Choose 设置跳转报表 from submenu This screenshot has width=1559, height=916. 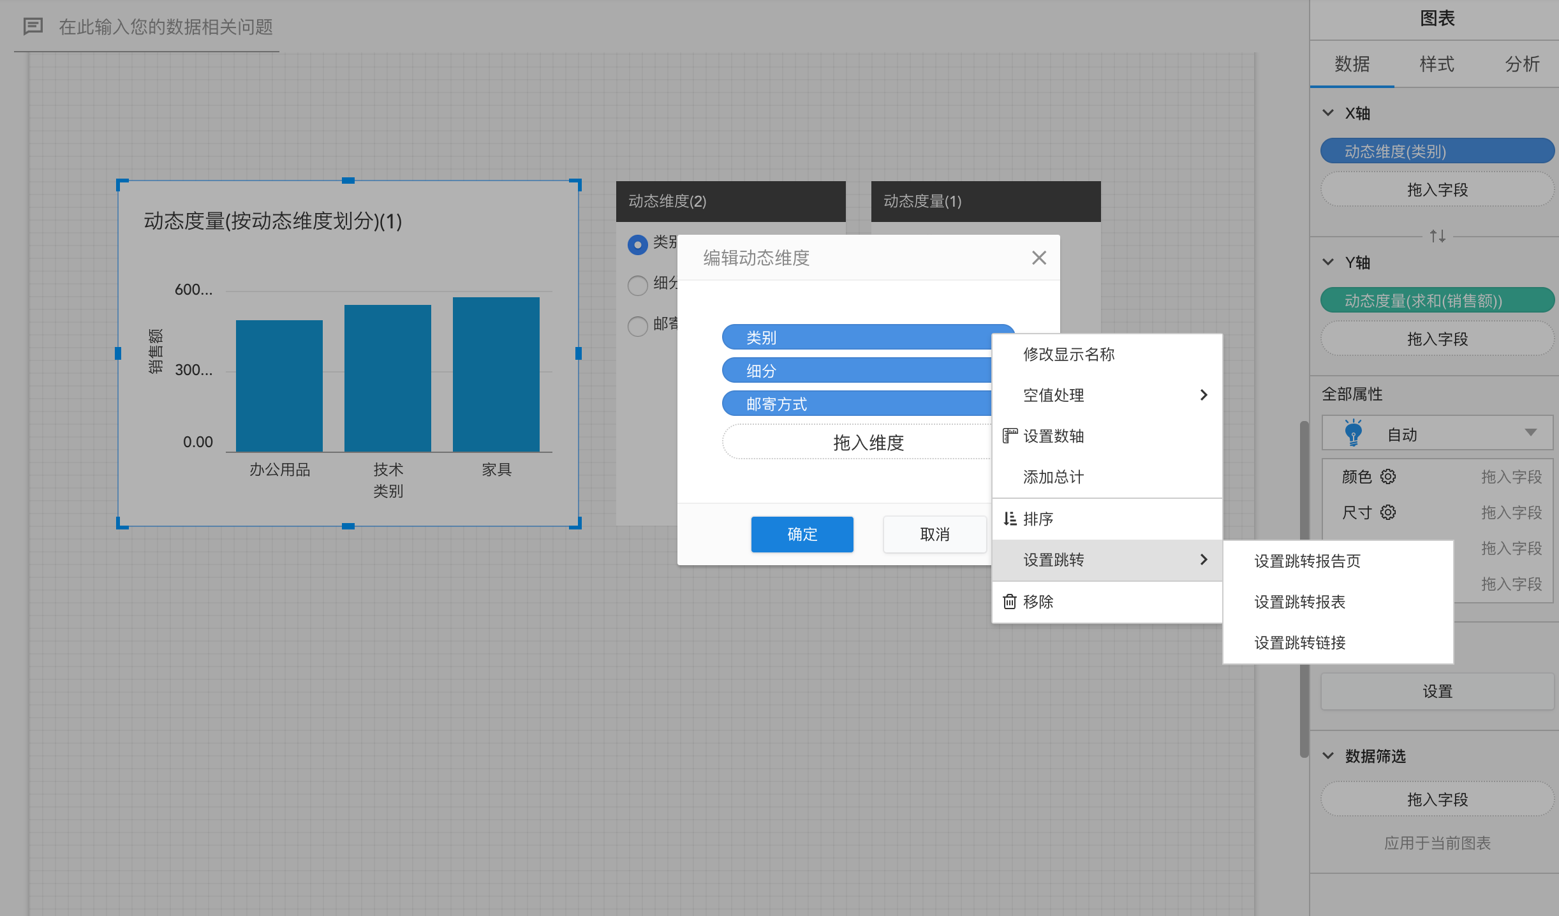point(1299,602)
